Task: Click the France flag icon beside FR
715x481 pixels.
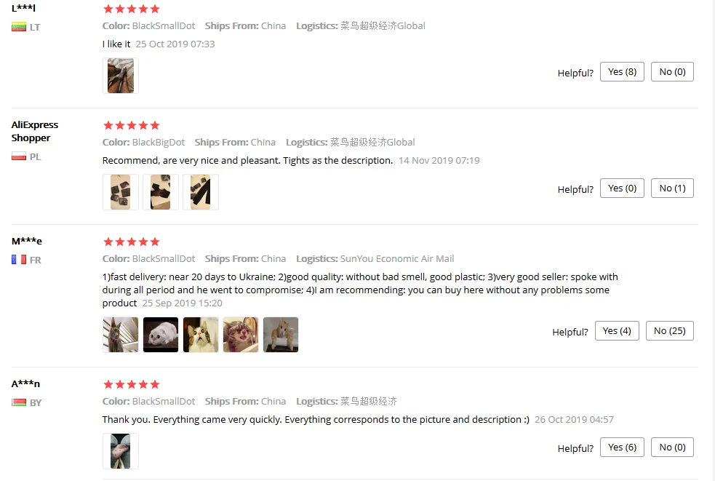Action: coord(19,260)
